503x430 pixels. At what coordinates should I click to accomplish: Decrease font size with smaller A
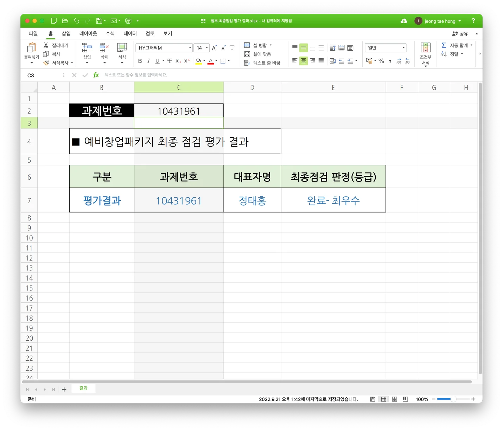click(x=223, y=48)
